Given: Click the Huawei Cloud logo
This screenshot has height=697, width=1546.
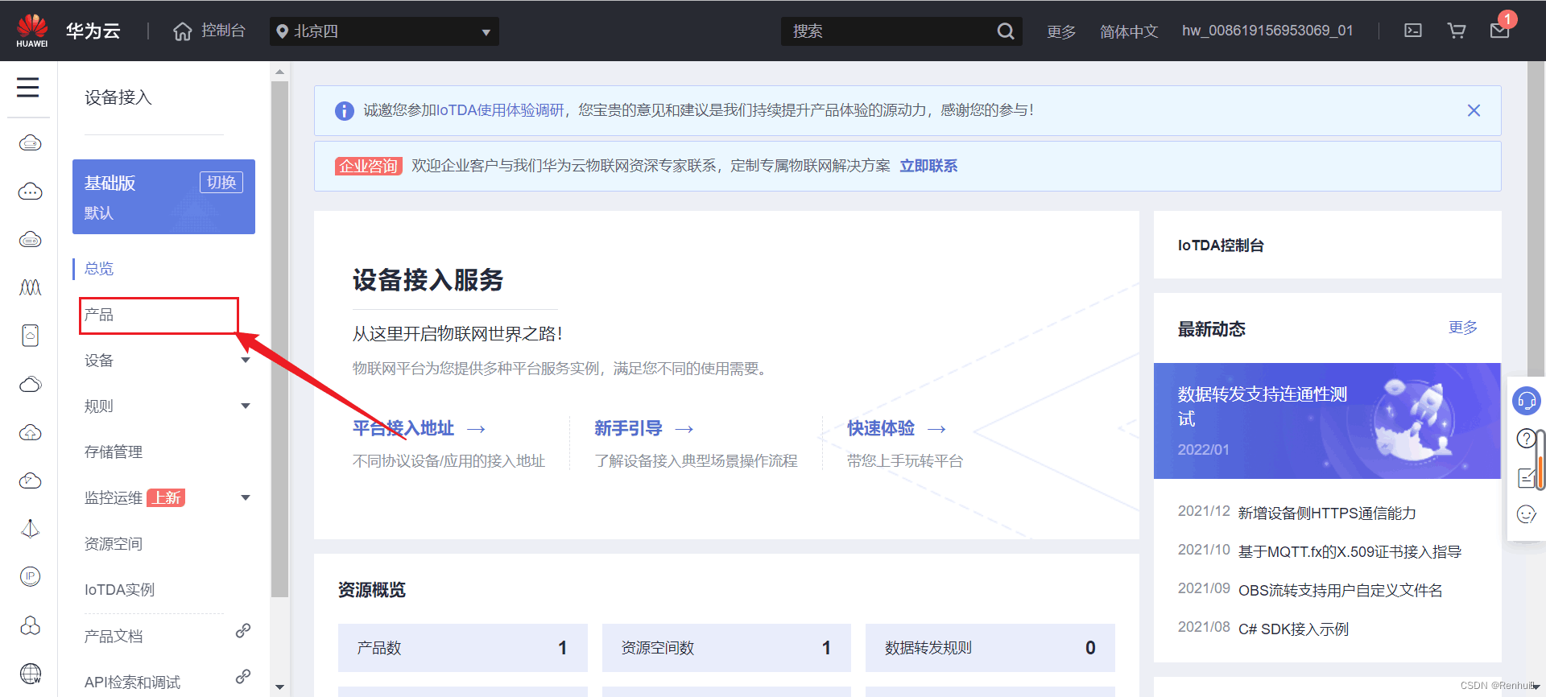Looking at the screenshot, I should coord(32,31).
